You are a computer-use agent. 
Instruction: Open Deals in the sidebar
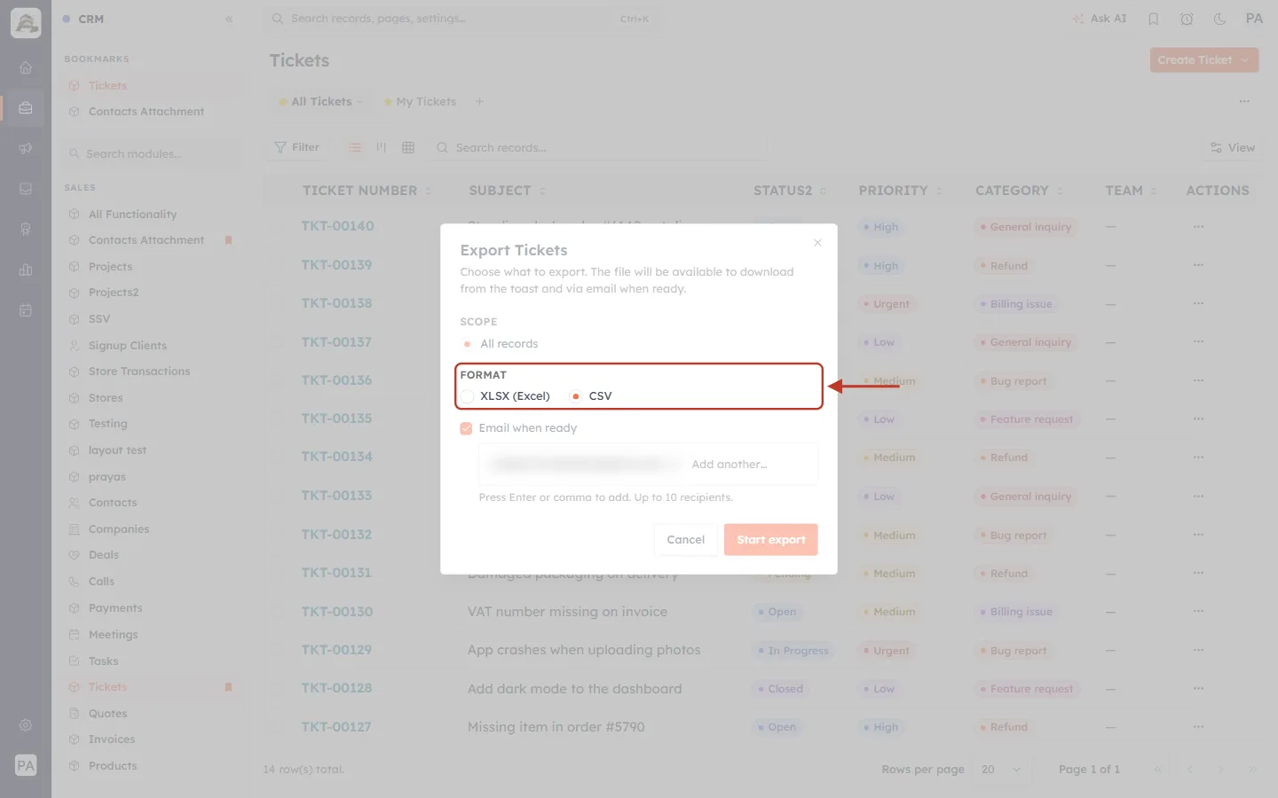click(104, 555)
